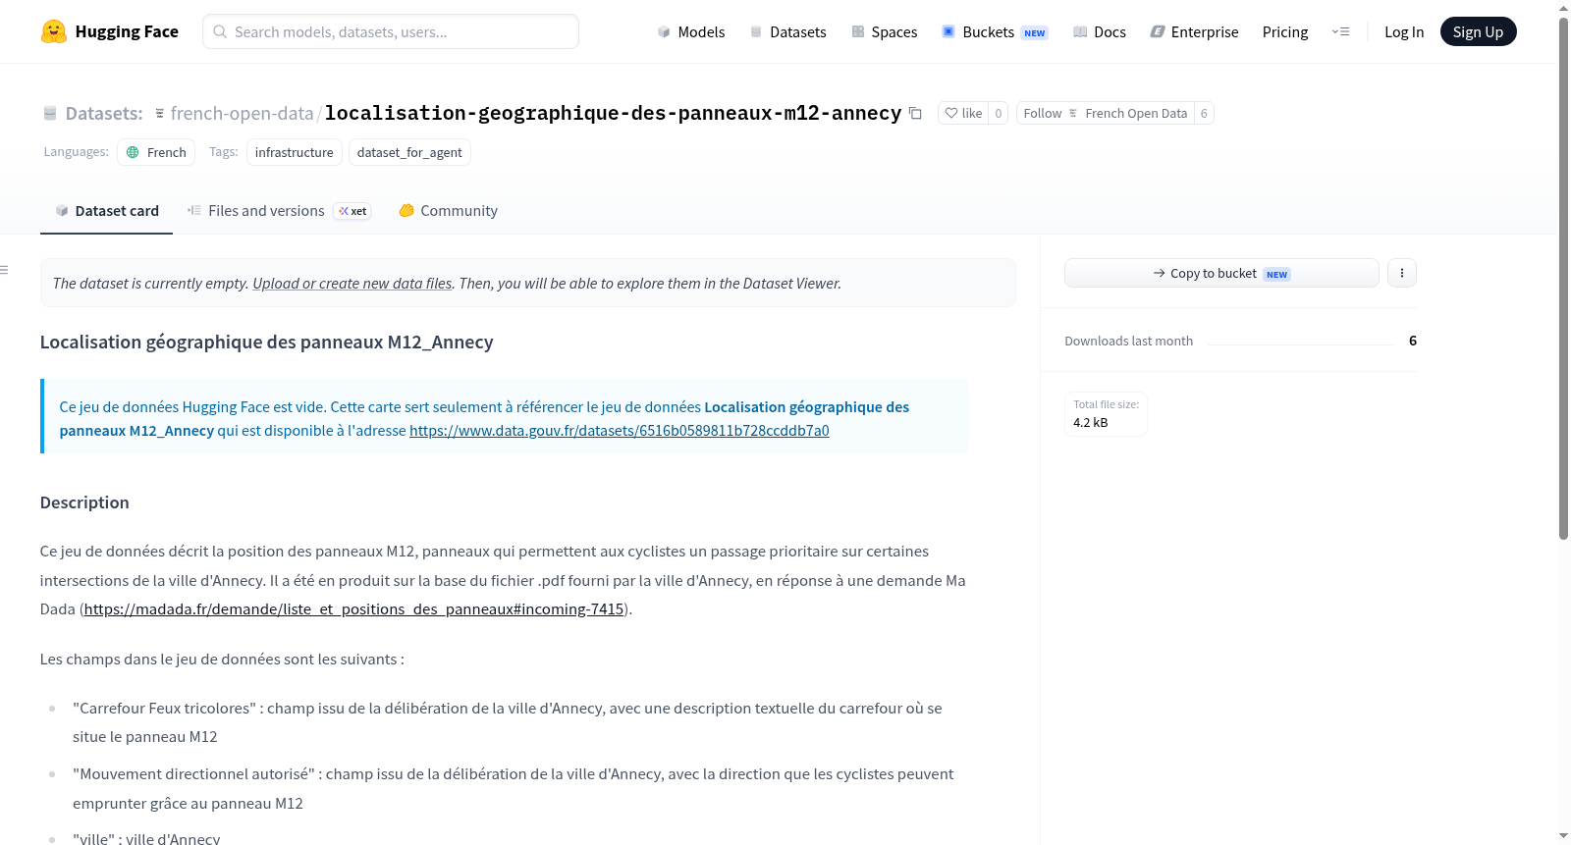Switch to the Dataset card tab
This screenshot has height=845, width=1571.
[x=107, y=210]
